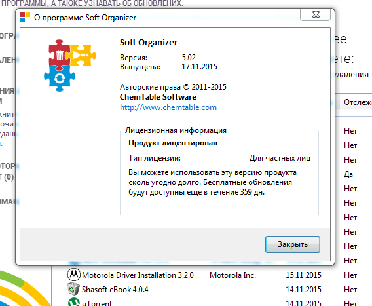Click the 15.11.2015 install date cell

click(x=303, y=275)
